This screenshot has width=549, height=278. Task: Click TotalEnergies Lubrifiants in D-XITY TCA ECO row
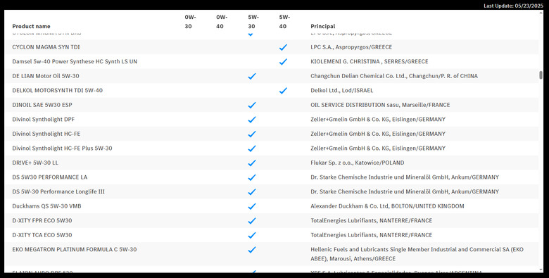pyautogui.click(x=372, y=235)
